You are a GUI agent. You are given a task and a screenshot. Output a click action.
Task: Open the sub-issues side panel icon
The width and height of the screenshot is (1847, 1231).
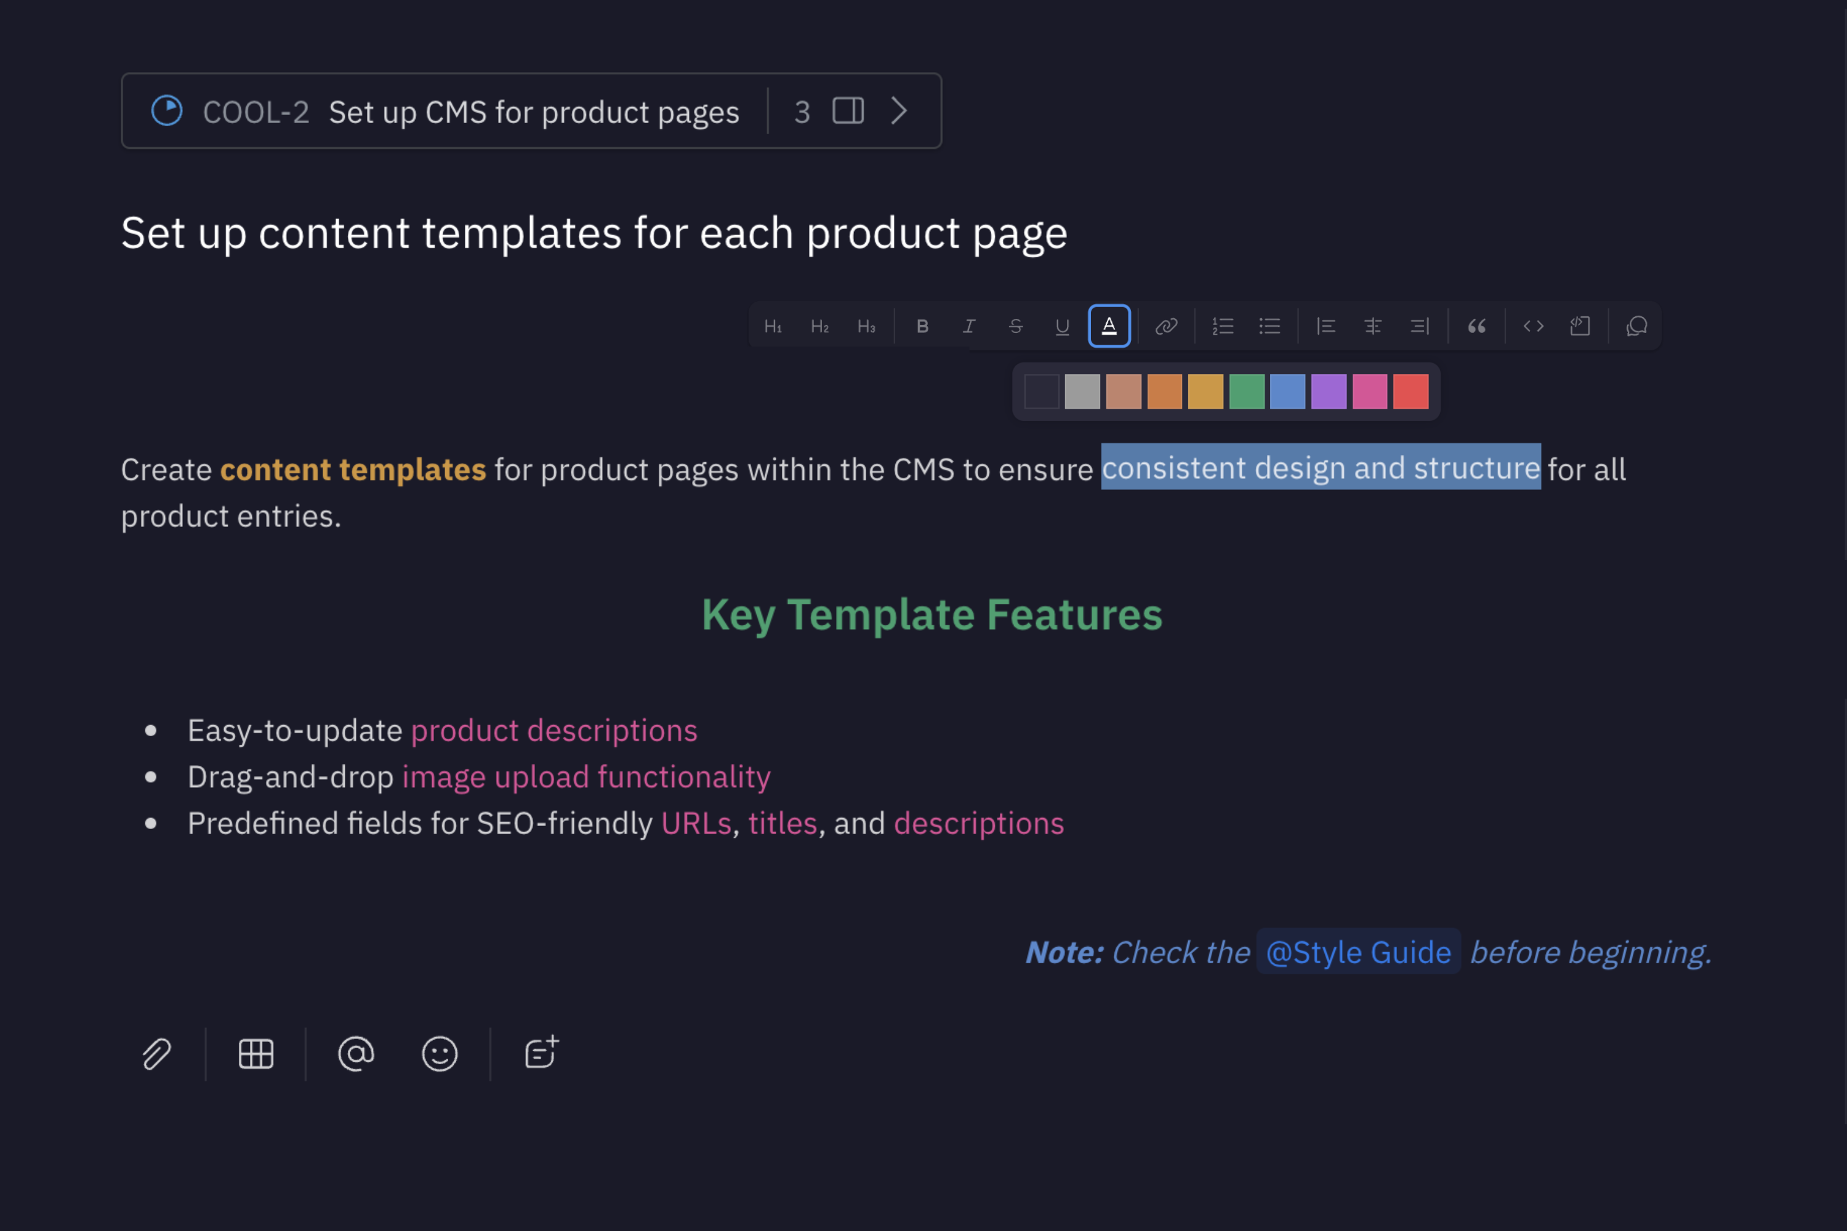pyautogui.click(x=848, y=111)
